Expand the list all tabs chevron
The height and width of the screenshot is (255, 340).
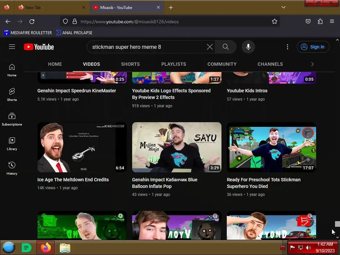point(284,7)
